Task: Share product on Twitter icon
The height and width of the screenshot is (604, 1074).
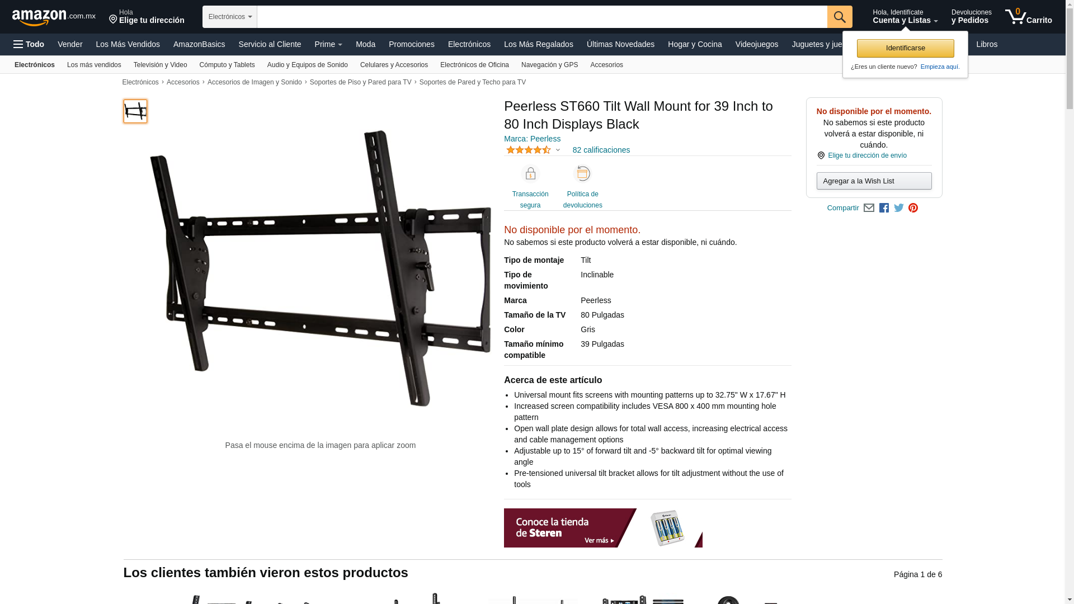Action: pos(899,208)
